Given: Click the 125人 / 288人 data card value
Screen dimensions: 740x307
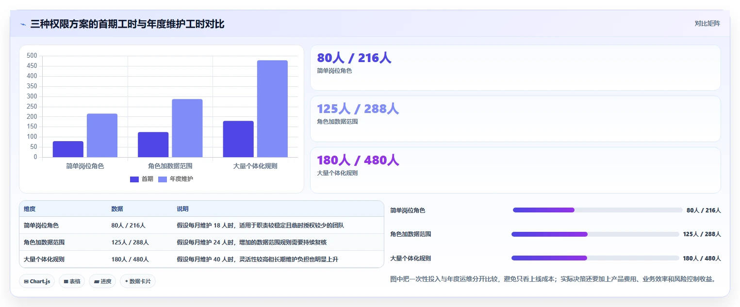Looking at the screenshot, I should pos(358,109).
